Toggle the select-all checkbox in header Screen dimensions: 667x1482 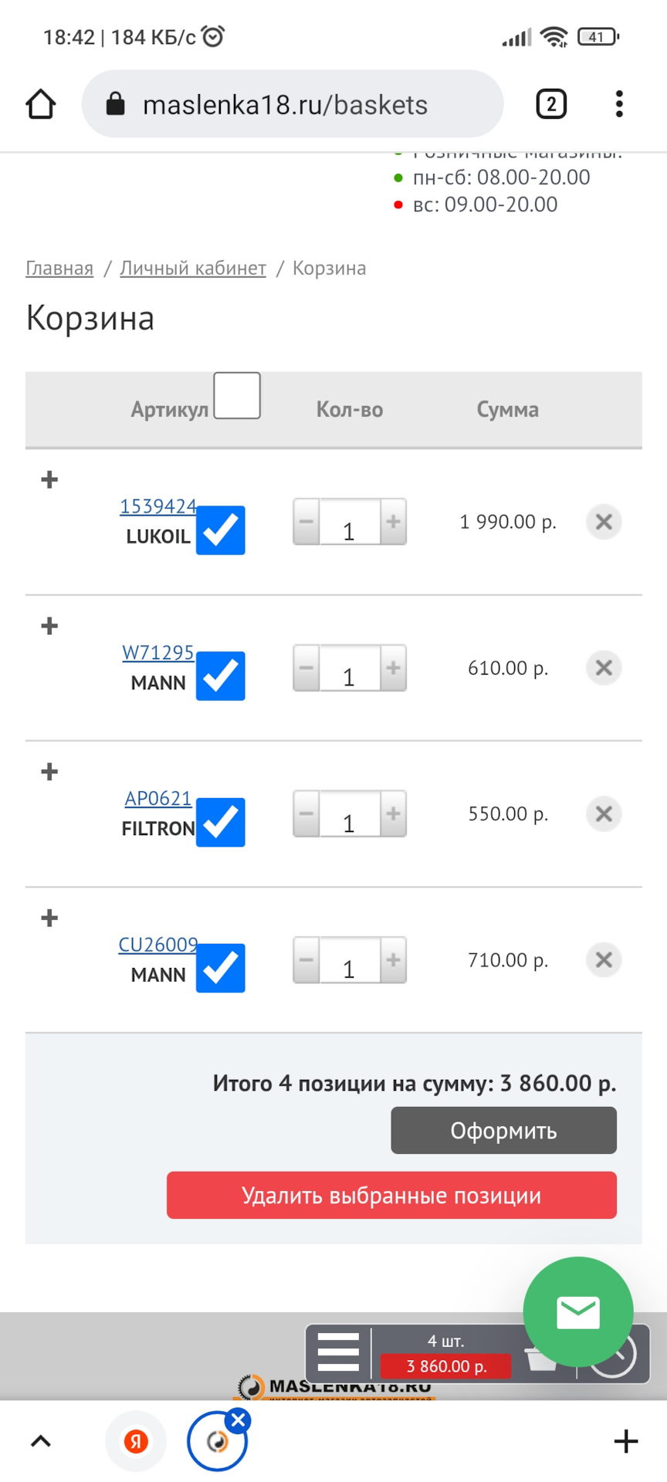(x=236, y=396)
